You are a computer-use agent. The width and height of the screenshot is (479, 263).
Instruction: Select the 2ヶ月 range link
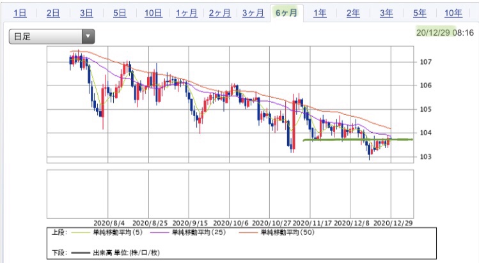pyautogui.click(x=220, y=13)
